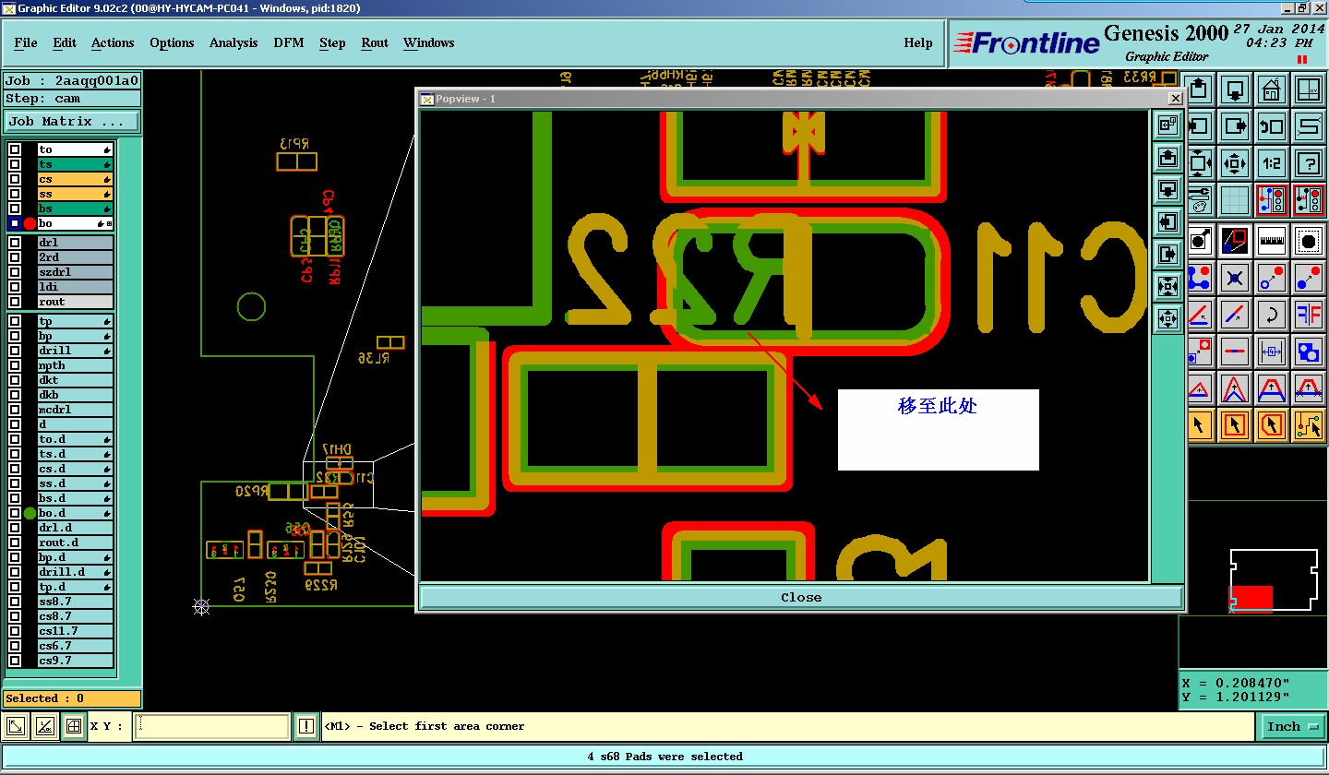
Task: Toggle the checkbox for layer 'ts'
Action: 15,164
